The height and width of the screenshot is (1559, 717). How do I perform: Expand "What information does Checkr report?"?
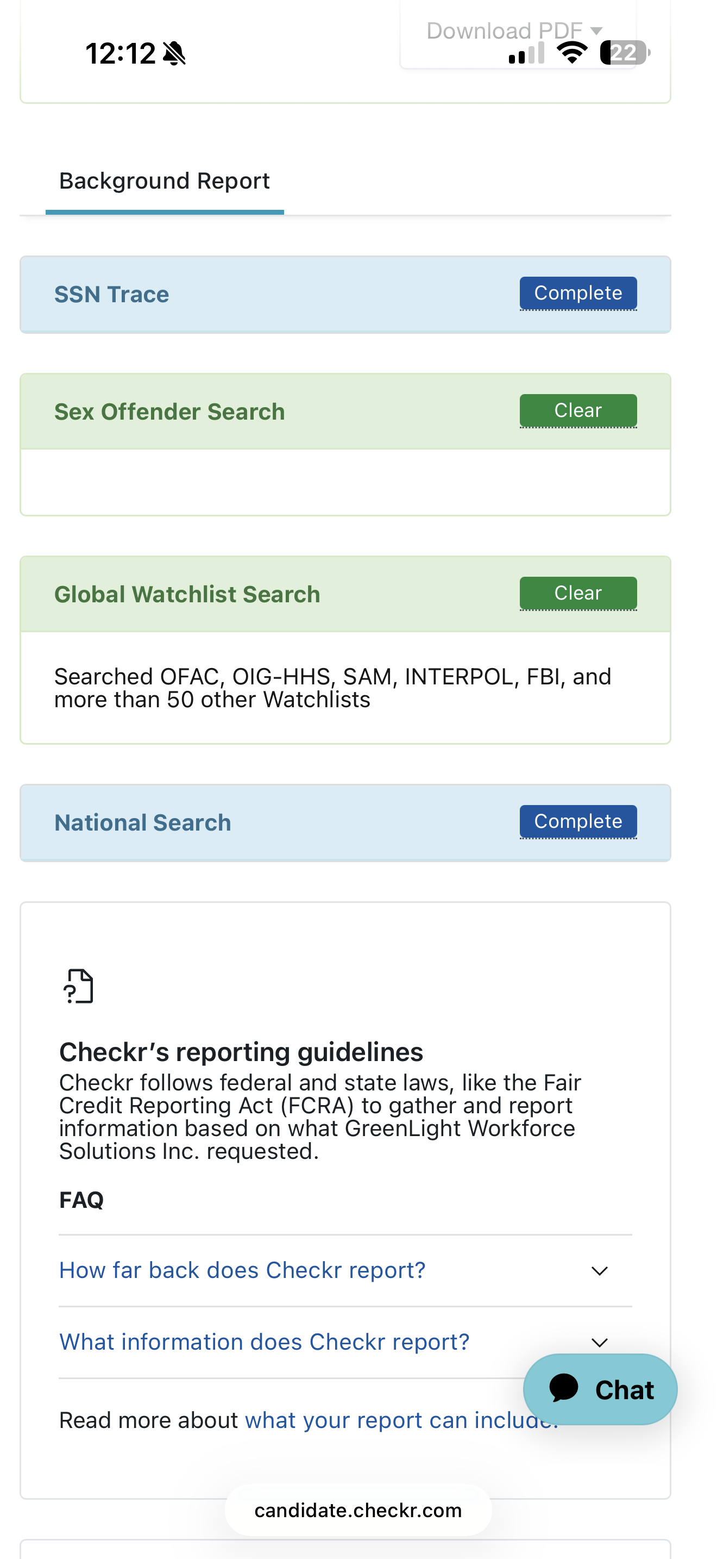click(264, 1342)
